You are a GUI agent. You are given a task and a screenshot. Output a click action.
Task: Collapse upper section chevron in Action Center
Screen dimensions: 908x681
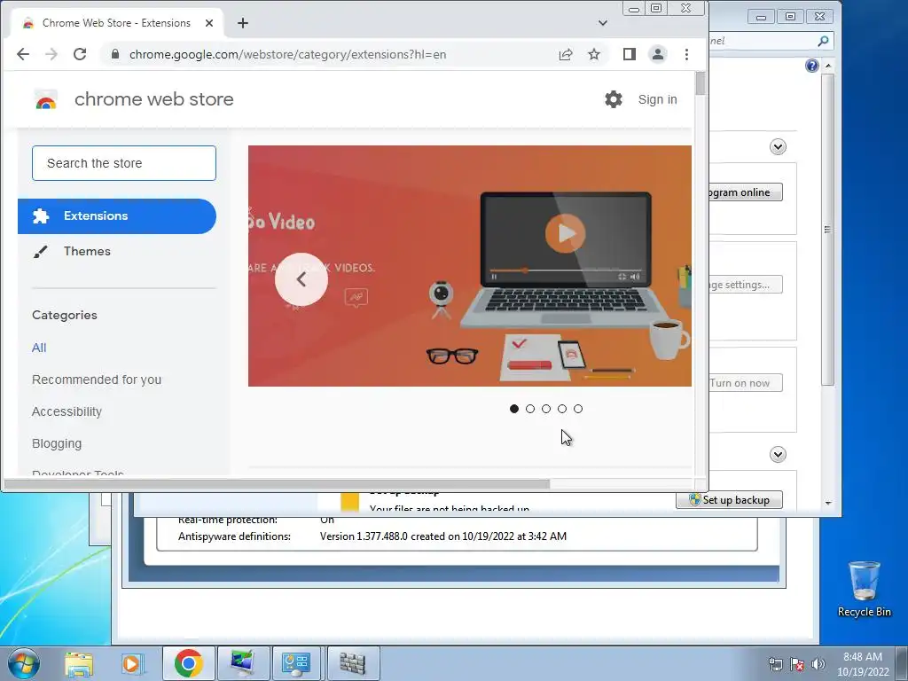(x=778, y=146)
